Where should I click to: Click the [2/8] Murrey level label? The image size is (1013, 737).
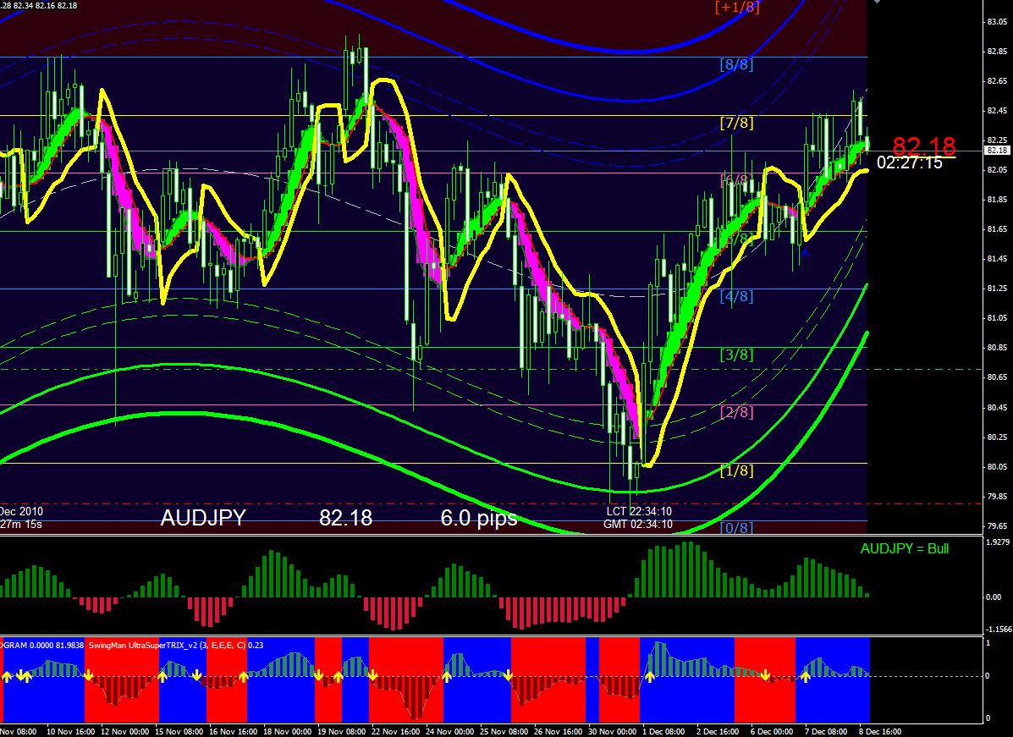pyautogui.click(x=736, y=412)
